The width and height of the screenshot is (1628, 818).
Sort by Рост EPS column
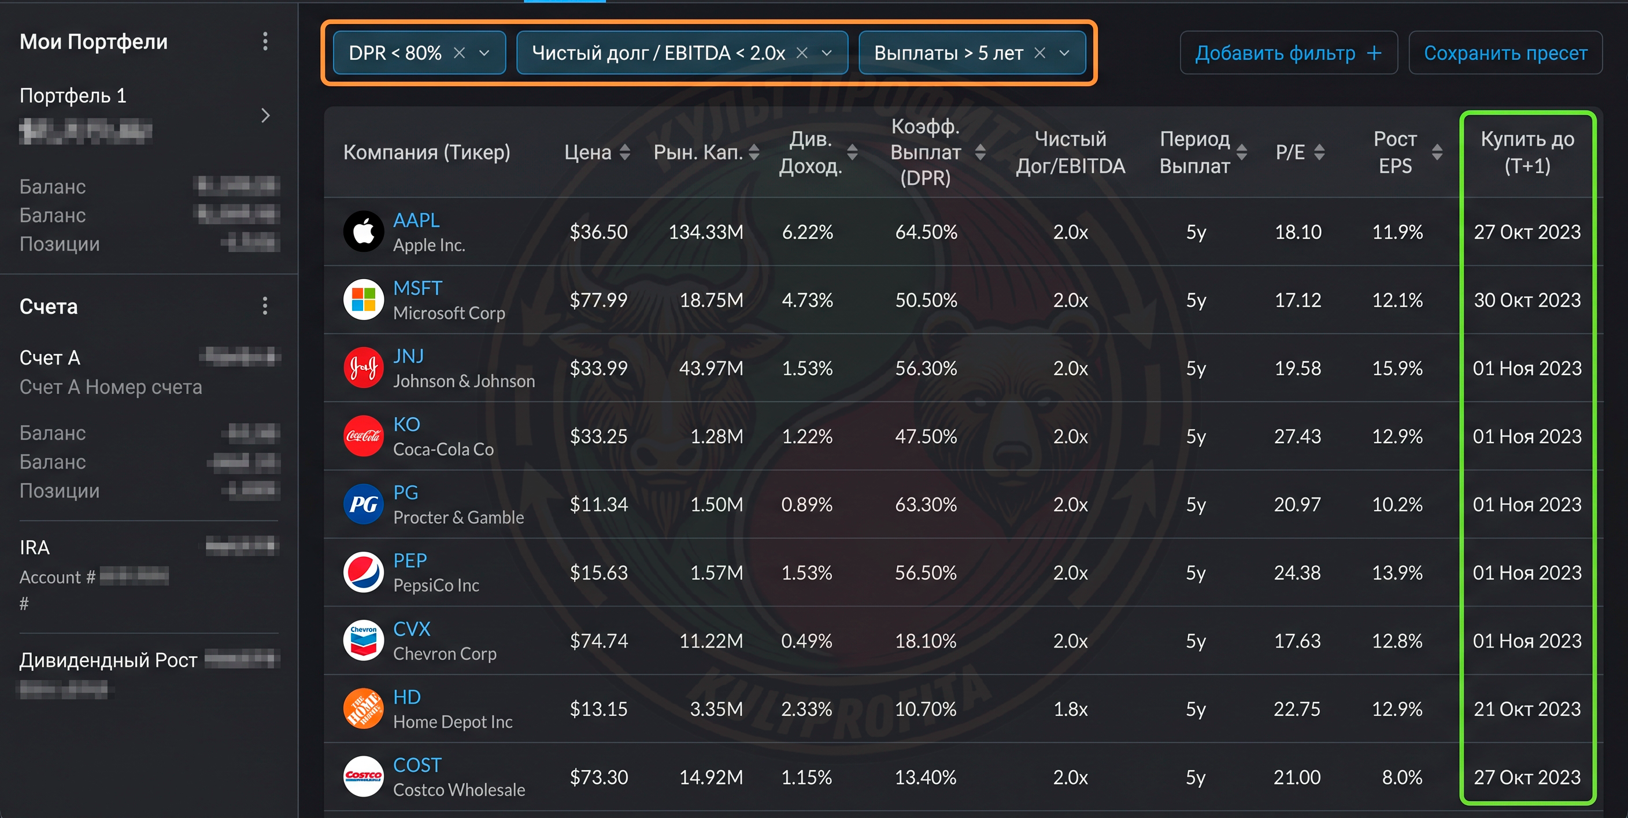pos(1437,153)
